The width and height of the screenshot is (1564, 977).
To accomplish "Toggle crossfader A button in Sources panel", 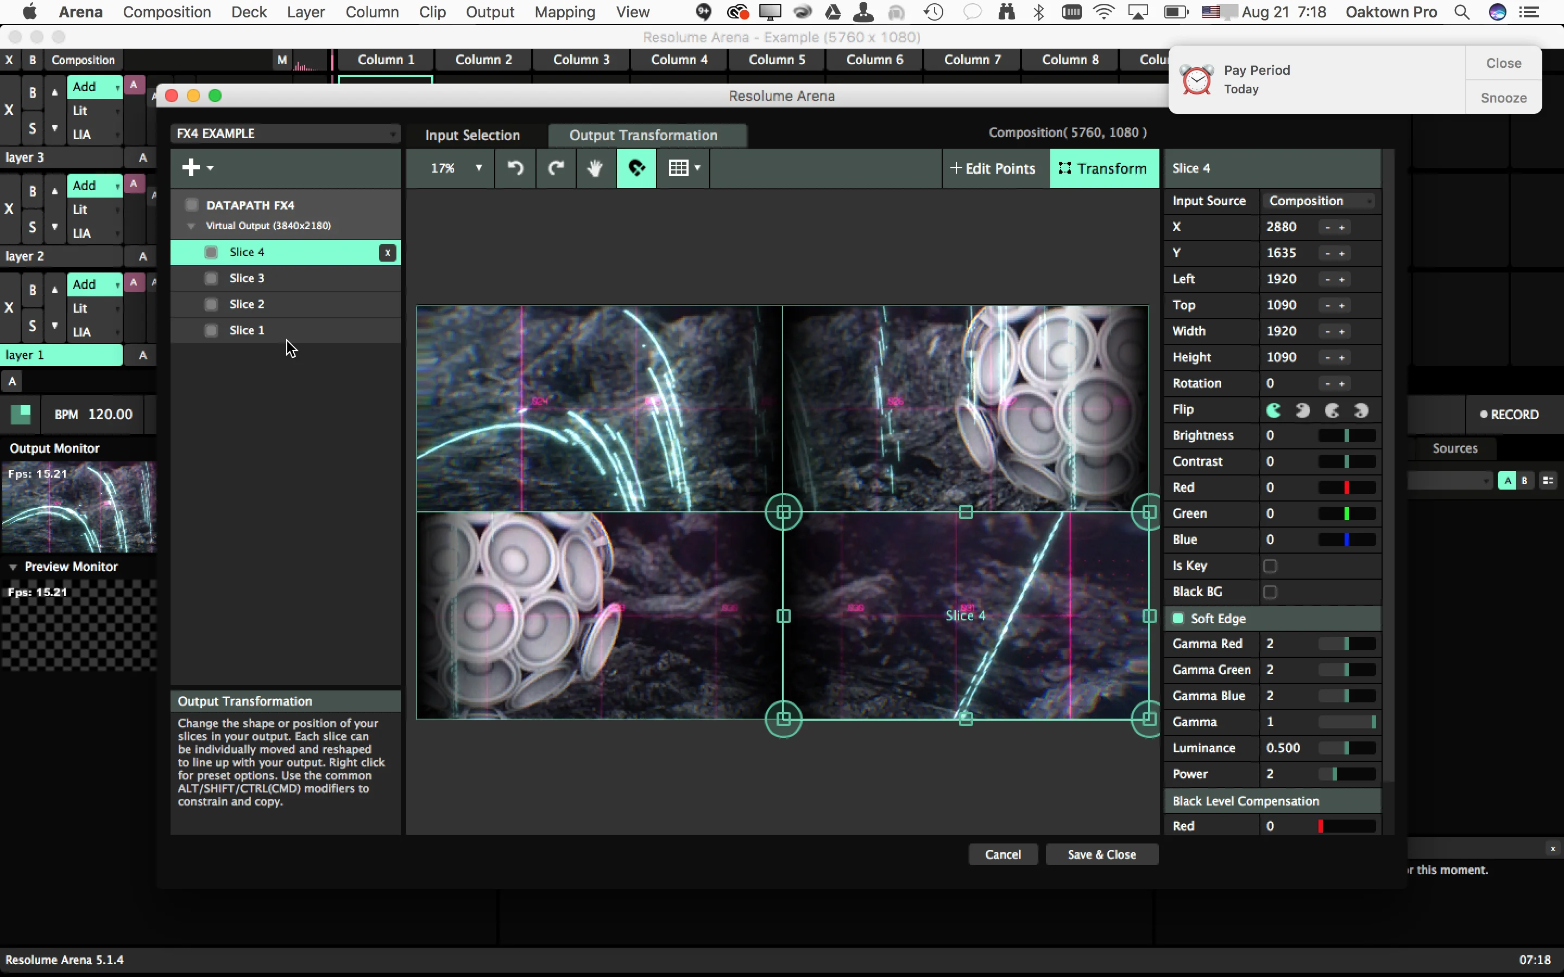I will tap(1507, 480).
